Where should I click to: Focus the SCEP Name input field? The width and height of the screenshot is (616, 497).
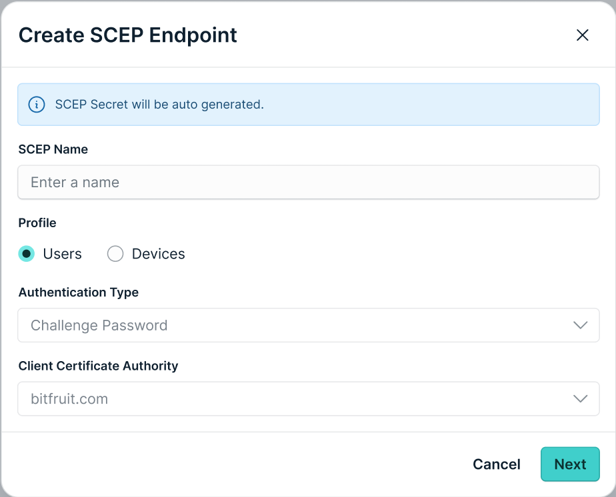(x=309, y=182)
